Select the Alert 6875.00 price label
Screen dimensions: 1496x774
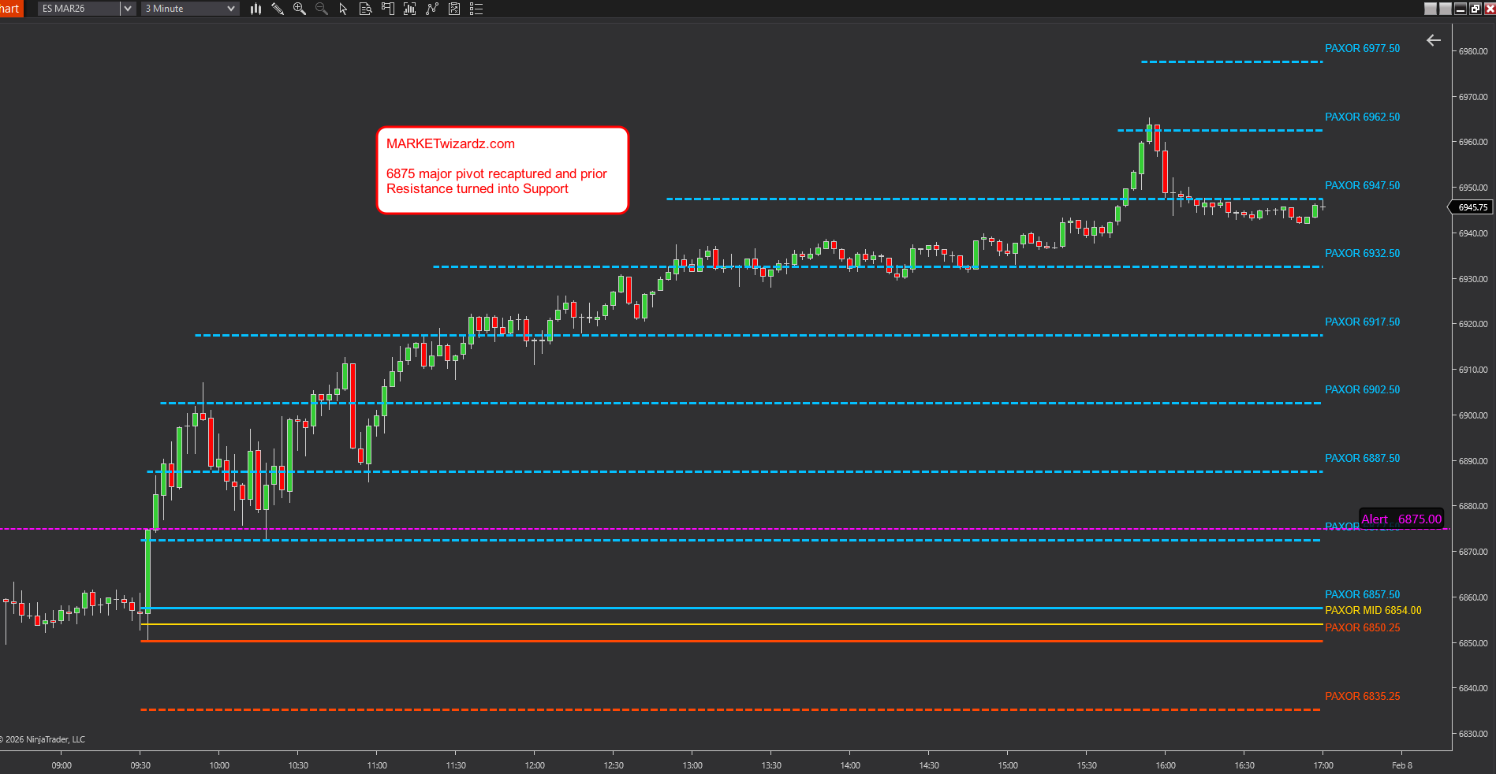click(x=1401, y=519)
